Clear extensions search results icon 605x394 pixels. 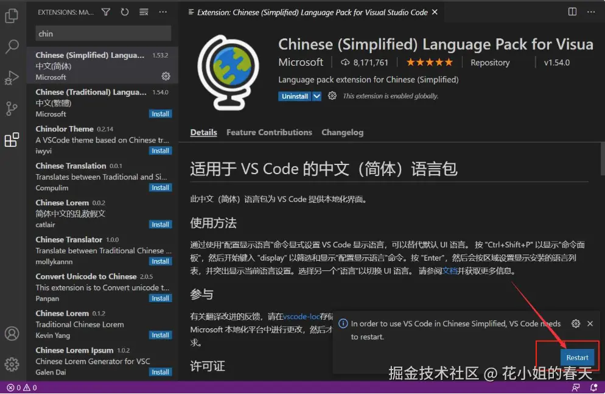(x=144, y=12)
